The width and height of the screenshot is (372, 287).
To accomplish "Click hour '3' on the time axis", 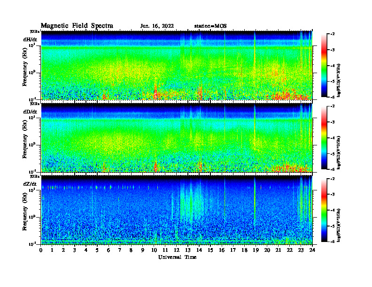I will [x=75, y=250].
